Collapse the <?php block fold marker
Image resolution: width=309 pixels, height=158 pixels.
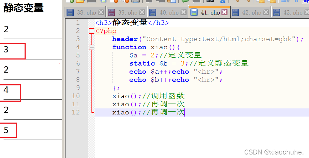[x=91, y=31]
